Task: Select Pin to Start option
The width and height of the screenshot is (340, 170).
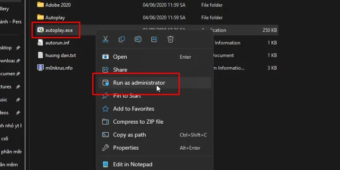Action: pyautogui.click(x=154, y=96)
